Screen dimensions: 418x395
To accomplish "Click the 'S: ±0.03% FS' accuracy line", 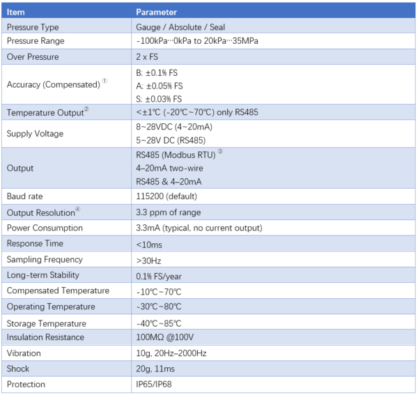I will [160, 99].
